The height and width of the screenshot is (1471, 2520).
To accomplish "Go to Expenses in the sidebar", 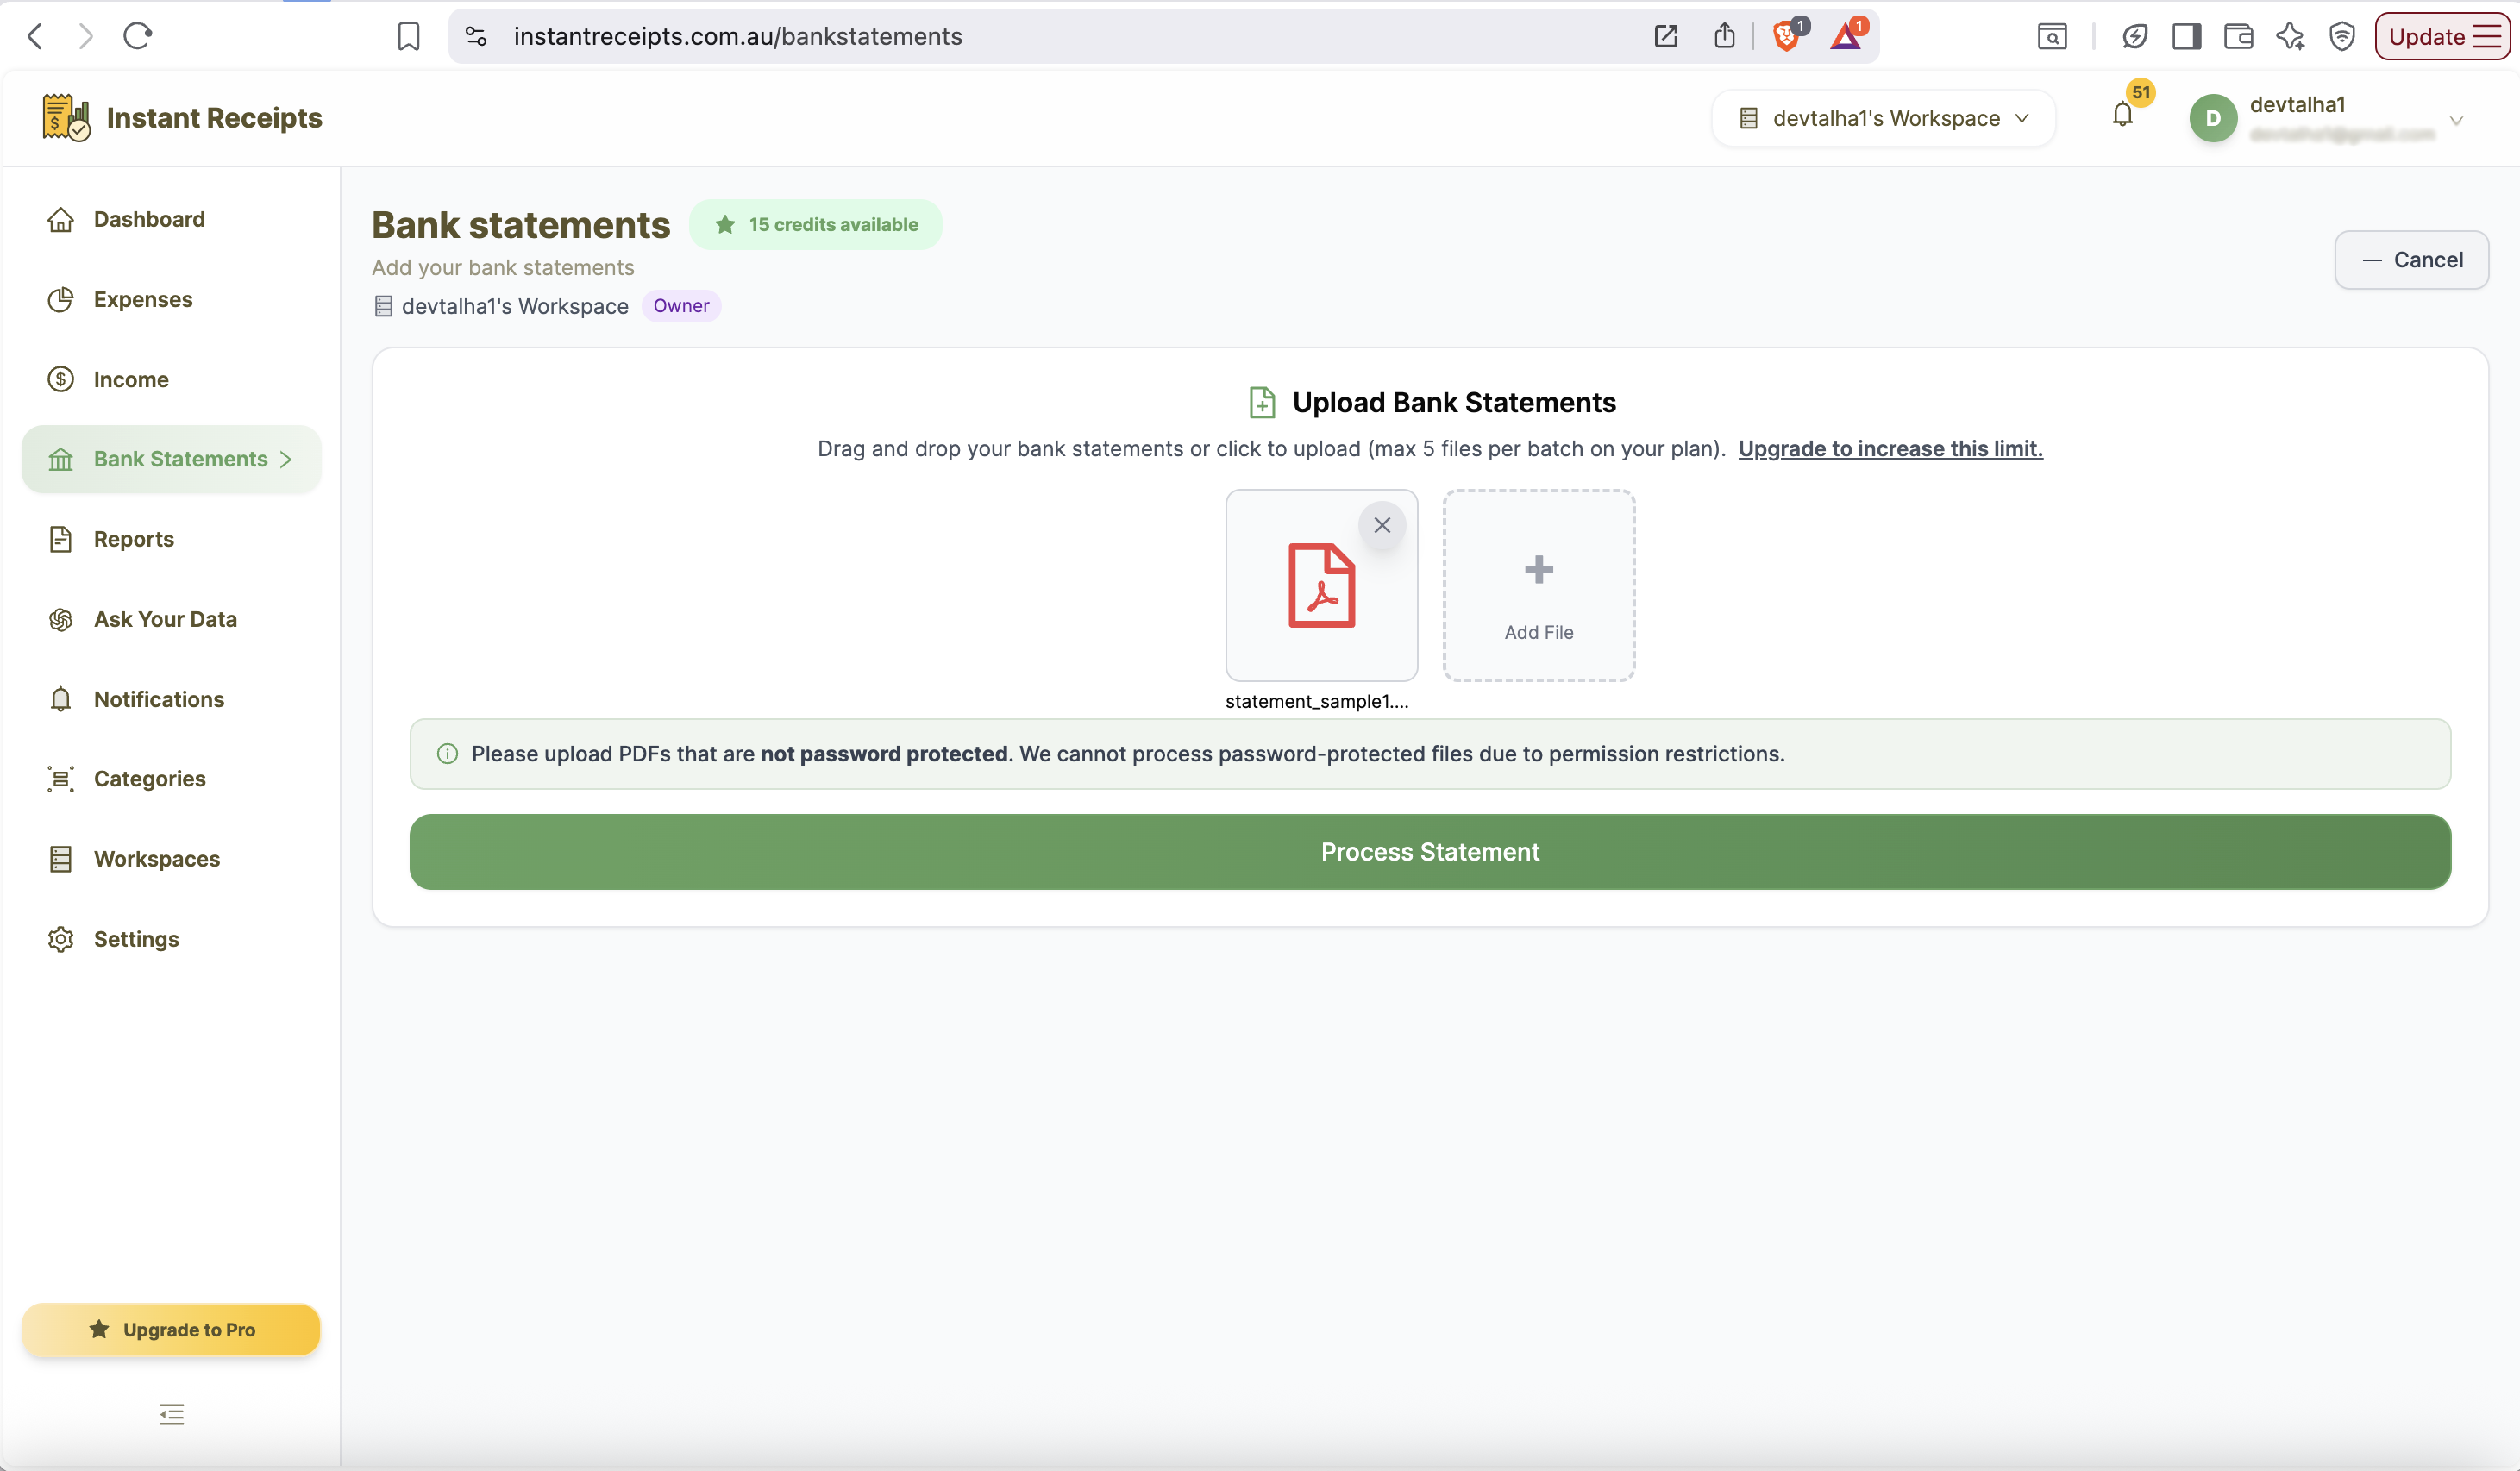I will point(143,299).
